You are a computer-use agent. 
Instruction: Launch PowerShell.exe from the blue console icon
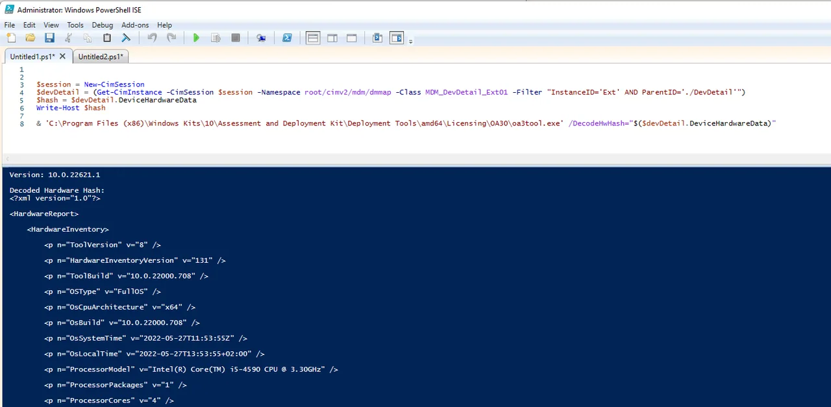coord(287,38)
